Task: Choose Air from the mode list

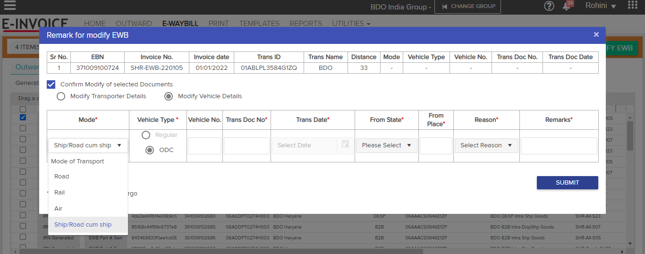Action: [88, 209]
